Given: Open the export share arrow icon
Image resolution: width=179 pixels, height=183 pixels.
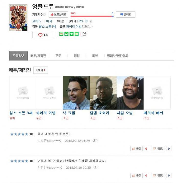Looking at the screenshot, I should [85, 34].
